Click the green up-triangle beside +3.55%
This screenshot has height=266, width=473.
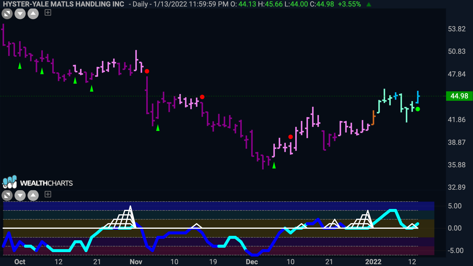click(x=369, y=4)
